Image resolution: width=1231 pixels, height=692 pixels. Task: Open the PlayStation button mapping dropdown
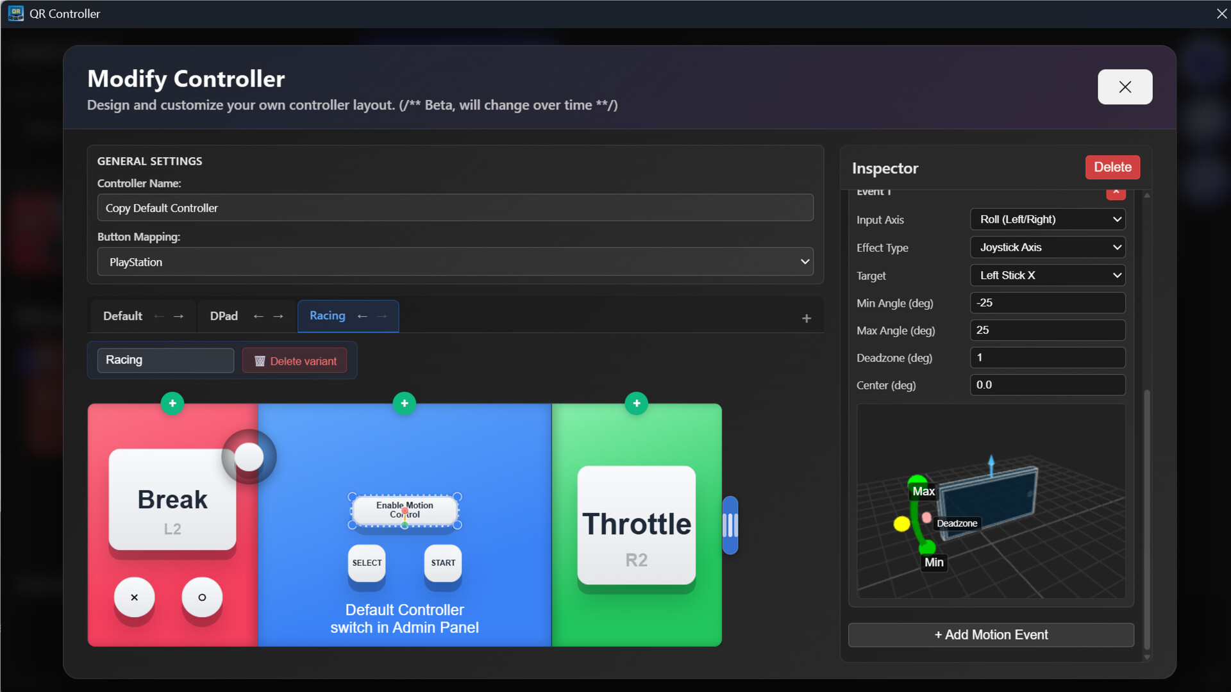tap(455, 261)
